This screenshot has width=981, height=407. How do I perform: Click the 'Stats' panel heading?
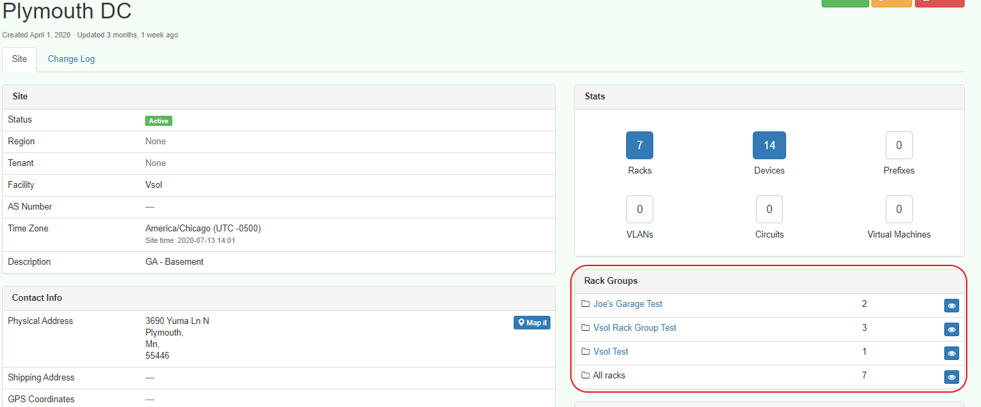click(x=595, y=97)
